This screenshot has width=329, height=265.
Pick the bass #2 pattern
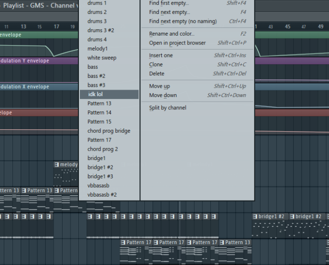point(109,76)
